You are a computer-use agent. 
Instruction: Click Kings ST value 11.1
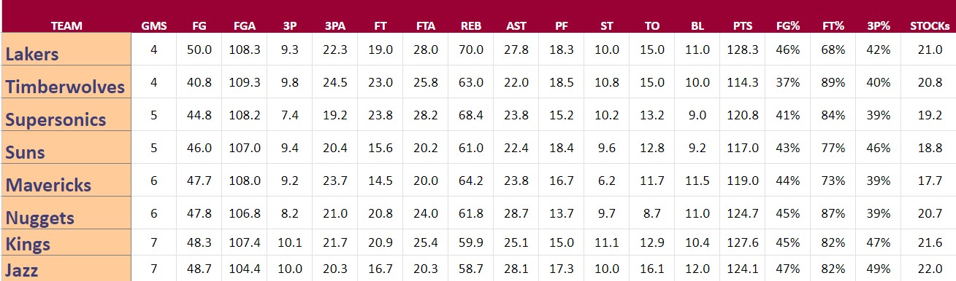[606, 242]
